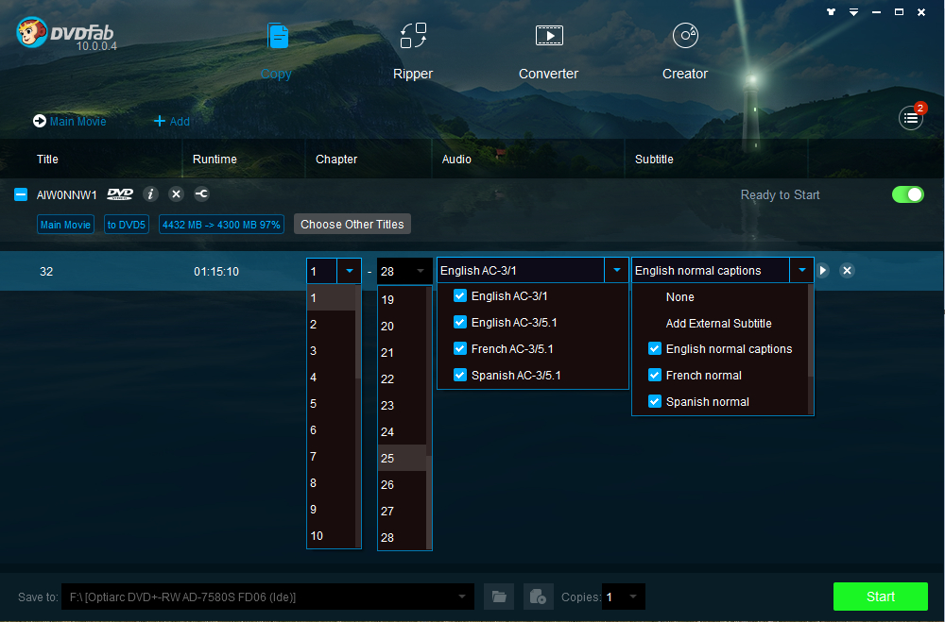Uncheck French AC-3/5.1 audio track
The width and height of the screenshot is (945, 622).
[460, 348]
